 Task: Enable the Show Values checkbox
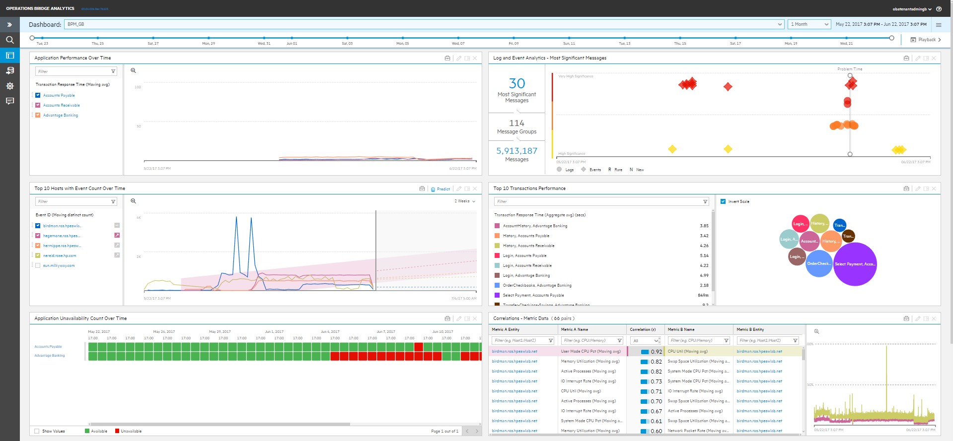(x=37, y=431)
